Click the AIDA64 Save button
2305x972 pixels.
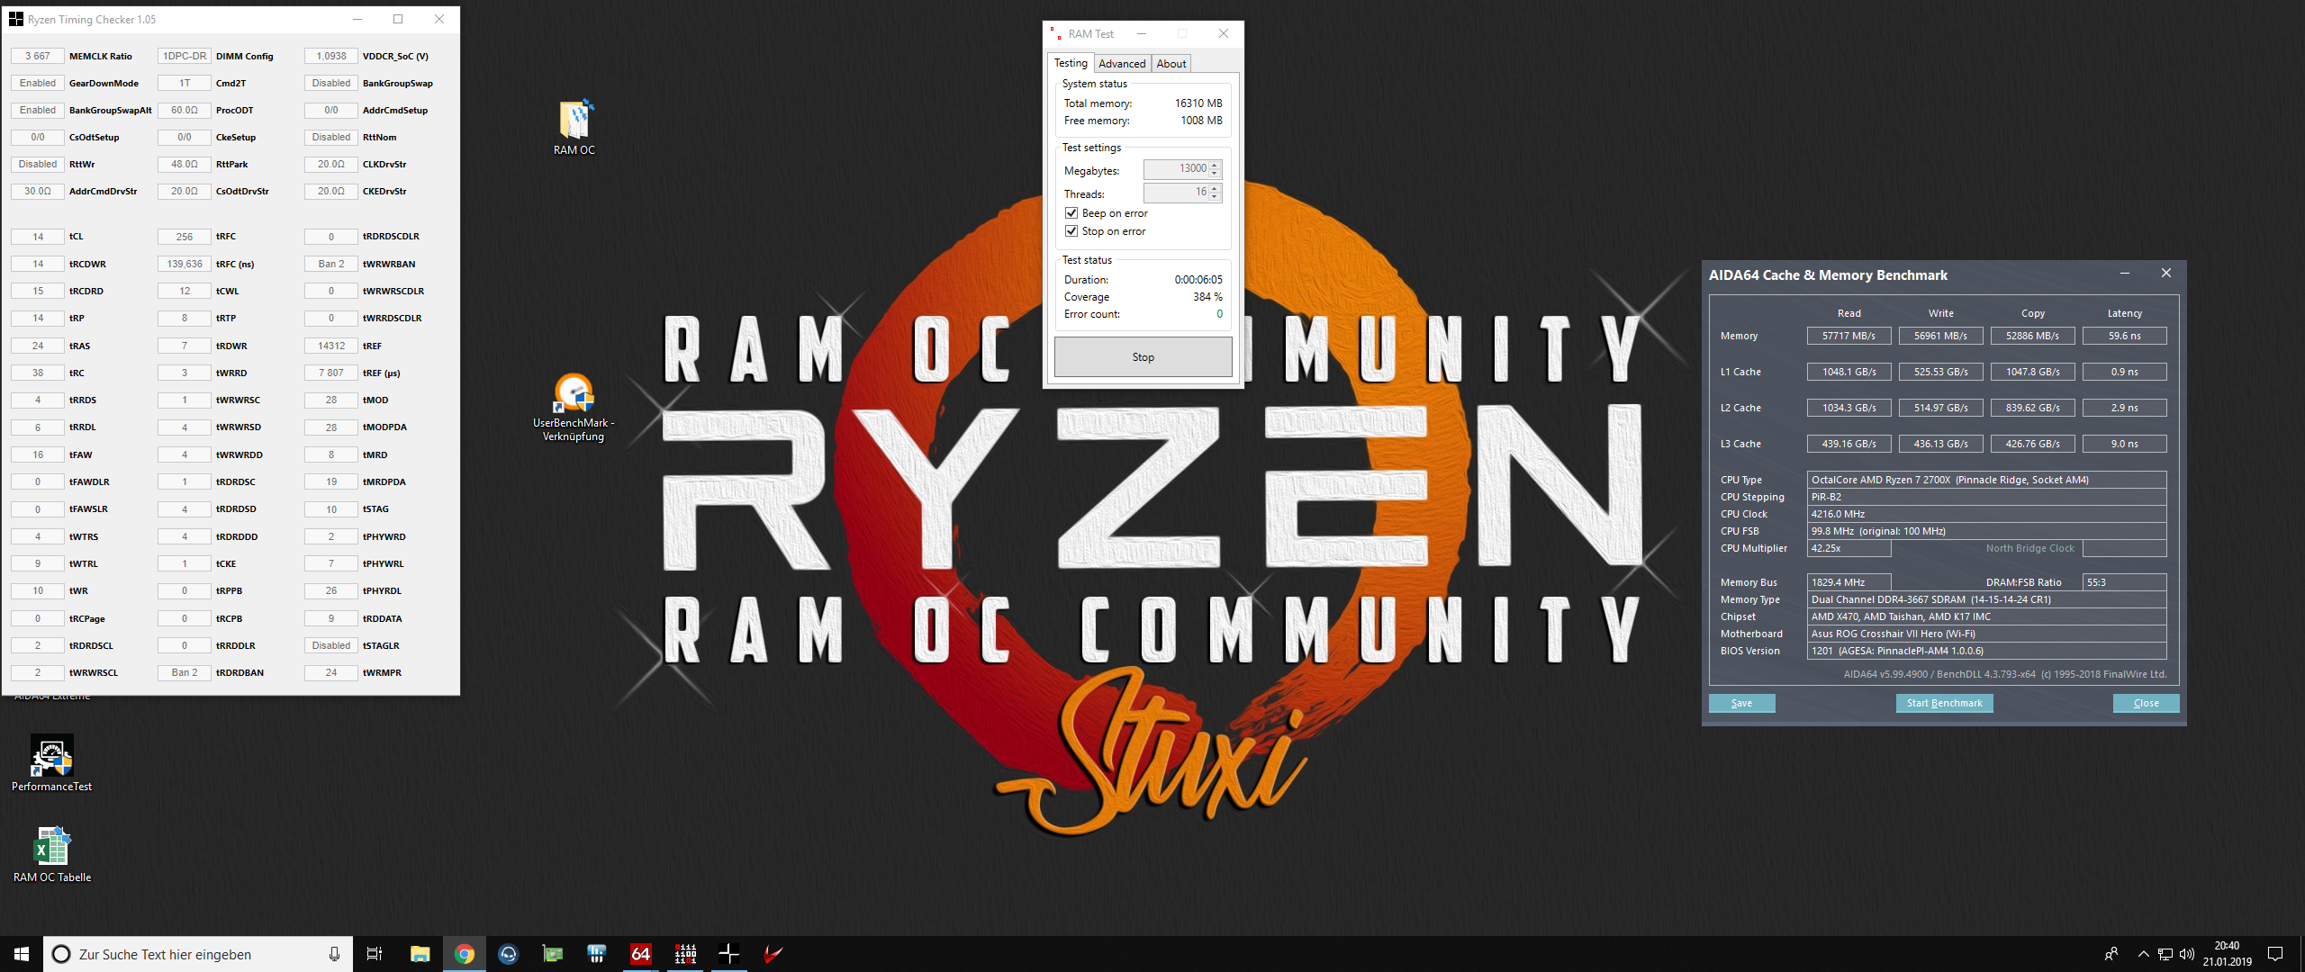pos(1741,703)
